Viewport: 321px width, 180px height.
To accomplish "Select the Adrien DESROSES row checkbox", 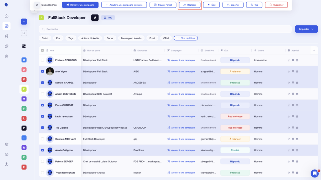I will pyautogui.click(x=43, y=94).
